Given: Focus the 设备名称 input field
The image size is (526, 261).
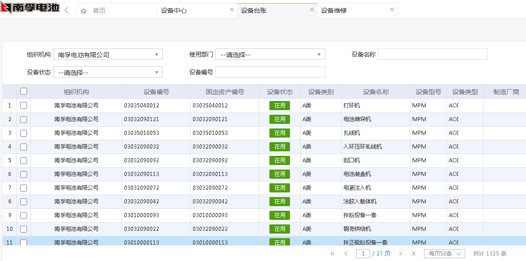Looking at the screenshot, I should [x=432, y=54].
